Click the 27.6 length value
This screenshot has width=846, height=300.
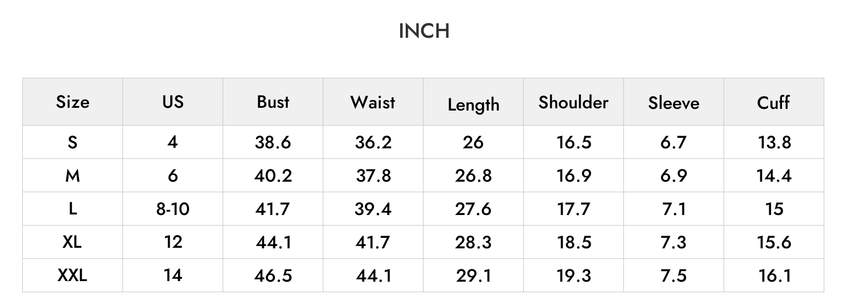pyautogui.click(x=473, y=209)
